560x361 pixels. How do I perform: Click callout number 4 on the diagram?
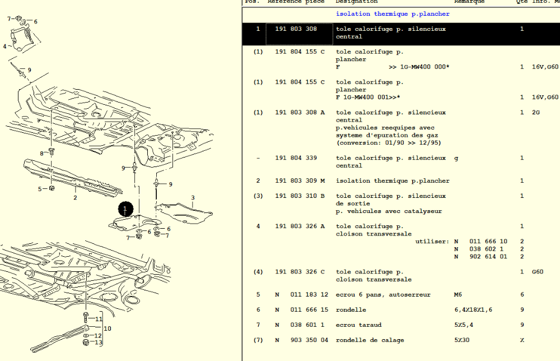(4, 46)
